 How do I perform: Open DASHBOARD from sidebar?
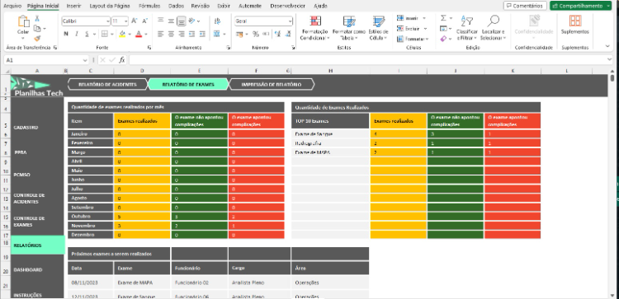pyautogui.click(x=27, y=270)
